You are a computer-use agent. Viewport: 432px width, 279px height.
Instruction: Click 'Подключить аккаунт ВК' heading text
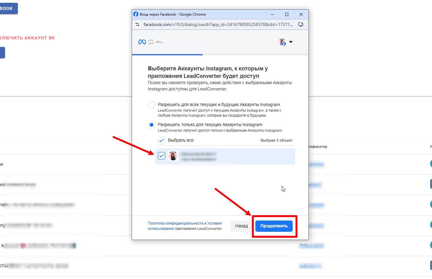click(x=28, y=38)
